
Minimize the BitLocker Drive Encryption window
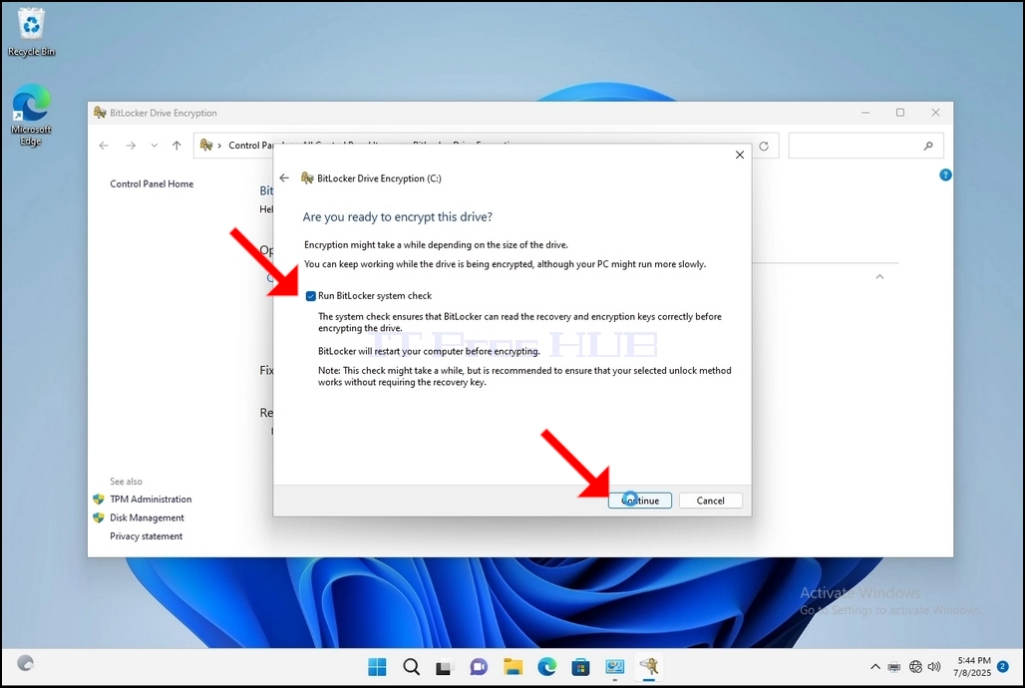coord(865,113)
